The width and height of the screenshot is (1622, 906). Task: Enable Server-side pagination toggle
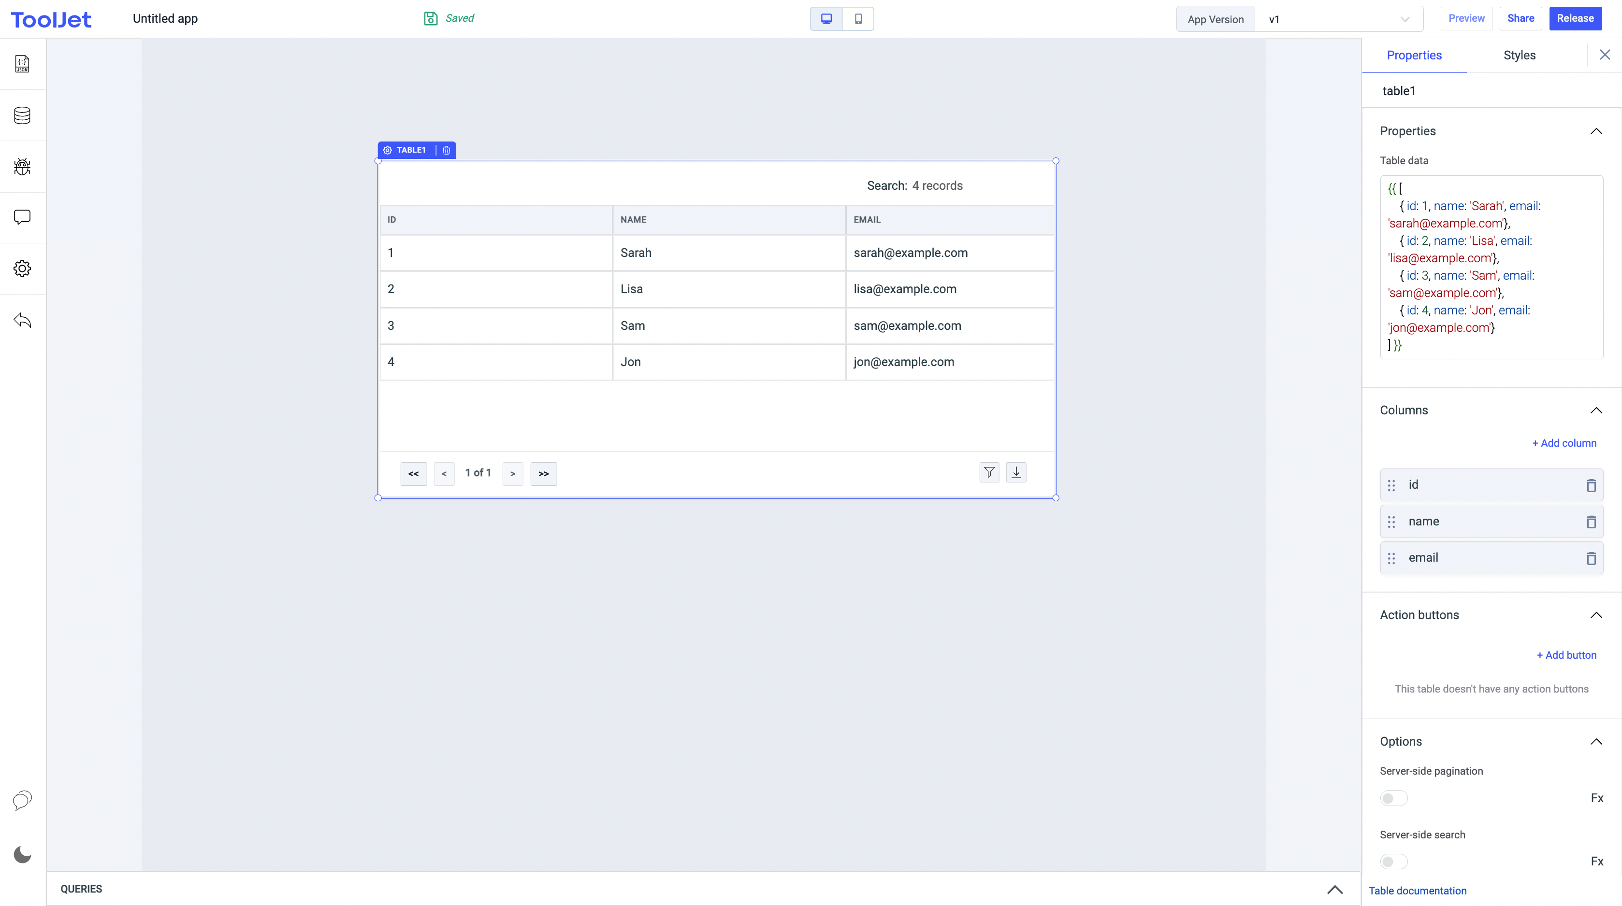pos(1393,798)
